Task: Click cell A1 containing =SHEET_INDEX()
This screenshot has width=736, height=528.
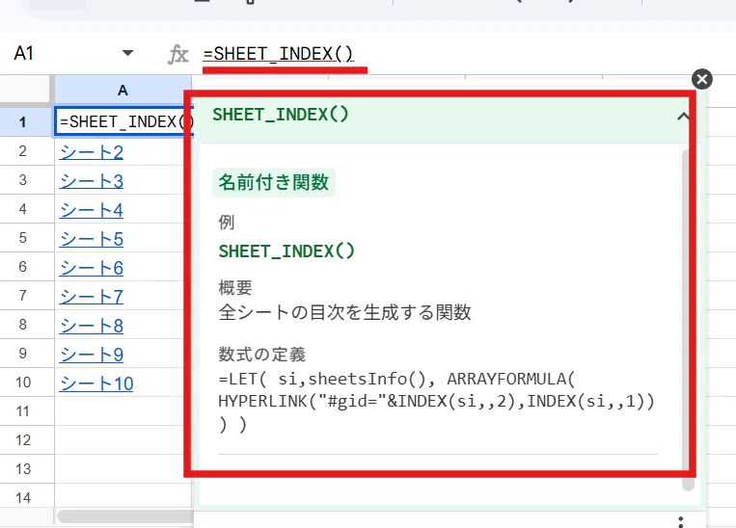Action: 123,122
